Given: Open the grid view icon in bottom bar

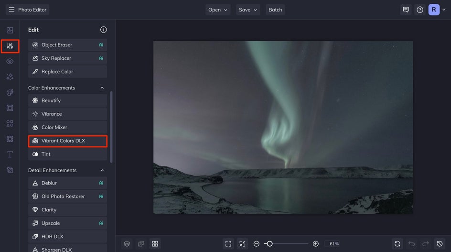Looking at the screenshot, I should coord(155,244).
